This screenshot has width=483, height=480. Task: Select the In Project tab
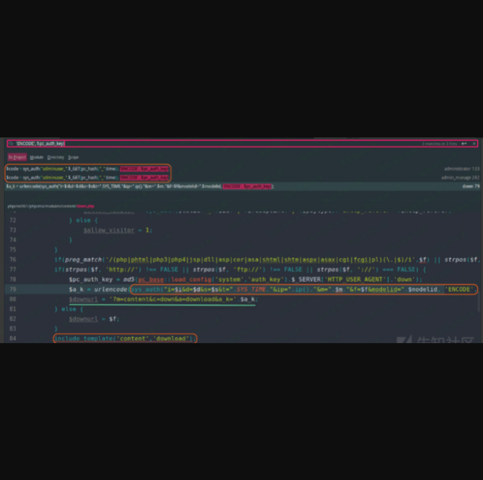tap(17, 157)
